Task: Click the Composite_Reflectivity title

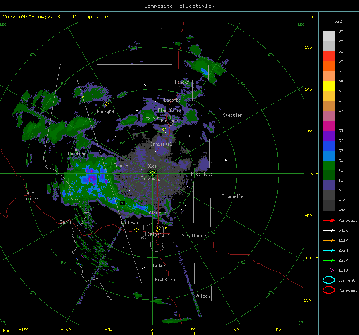Action: (179, 6)
